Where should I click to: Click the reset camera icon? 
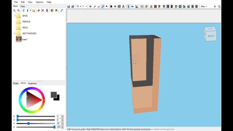tap(142, 7)
